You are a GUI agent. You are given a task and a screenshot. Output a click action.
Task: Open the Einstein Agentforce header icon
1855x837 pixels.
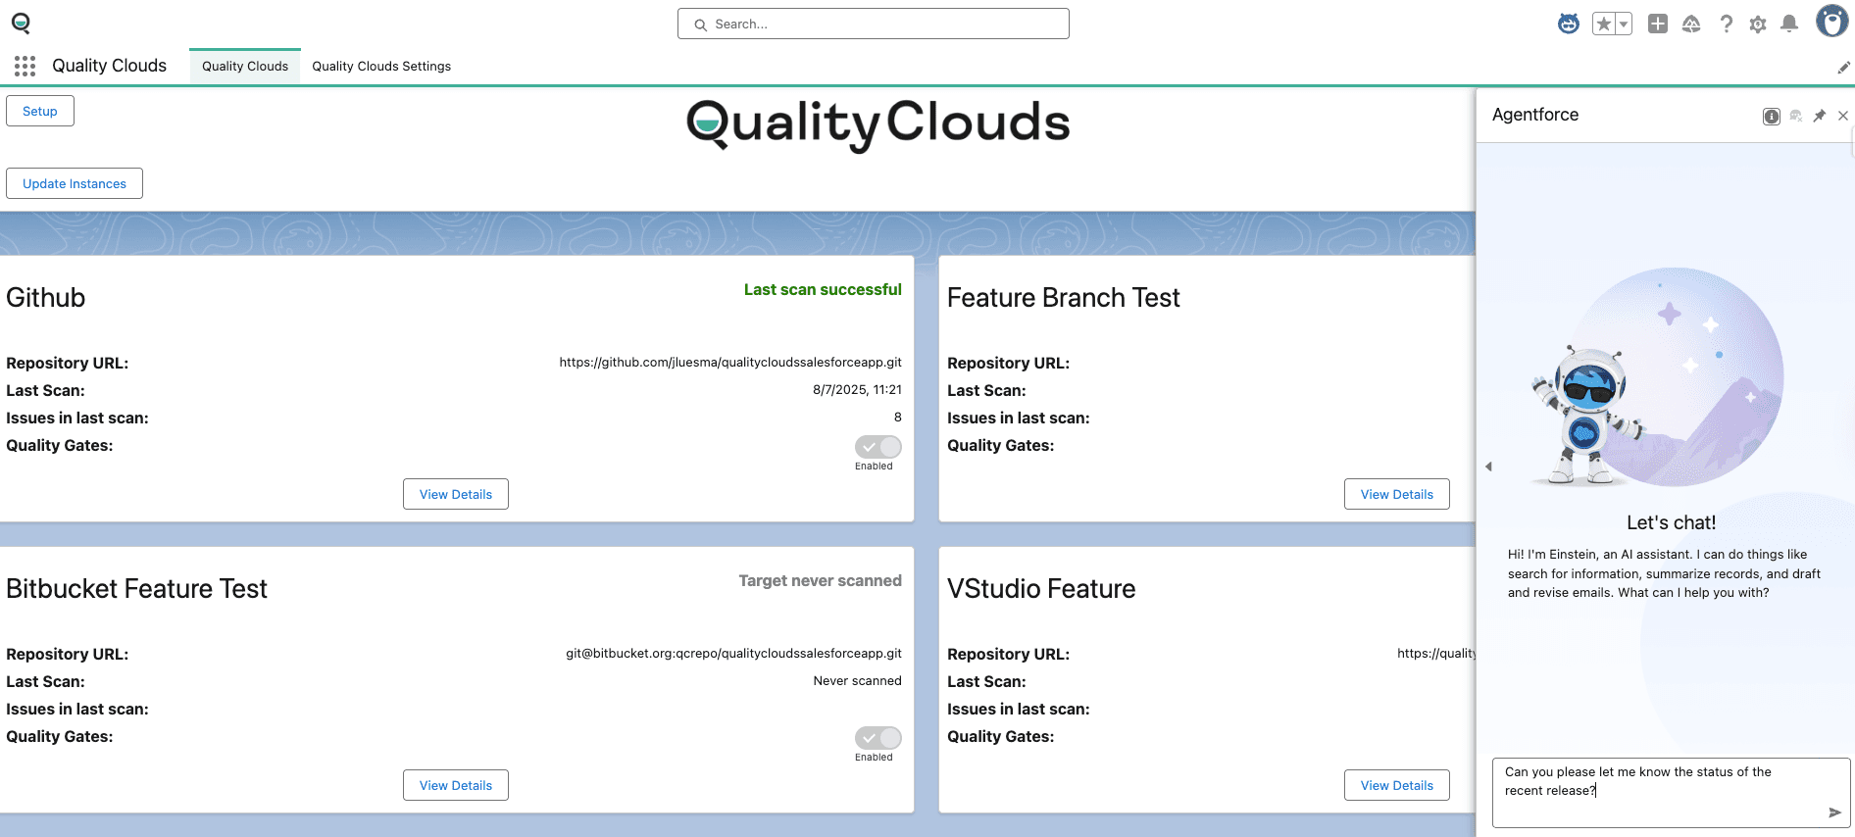click(1569, 24)
